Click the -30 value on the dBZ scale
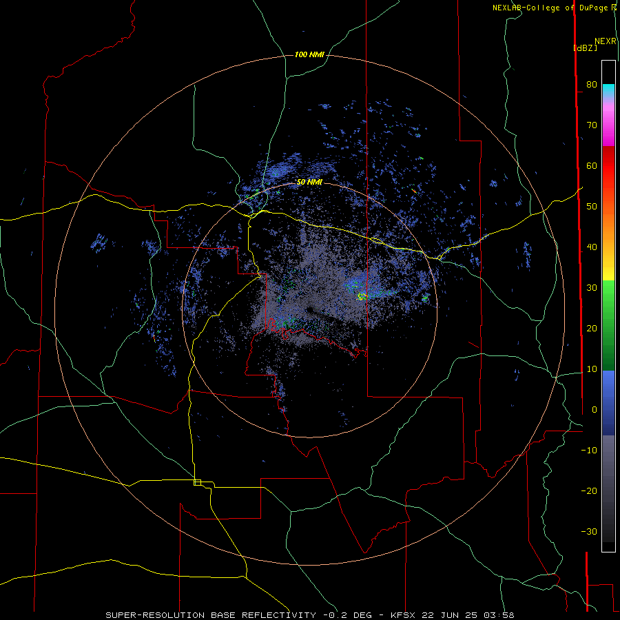Image resolution: width=620 pixels, height=620 pixels. pyautogui.click(x=589, y=532)
